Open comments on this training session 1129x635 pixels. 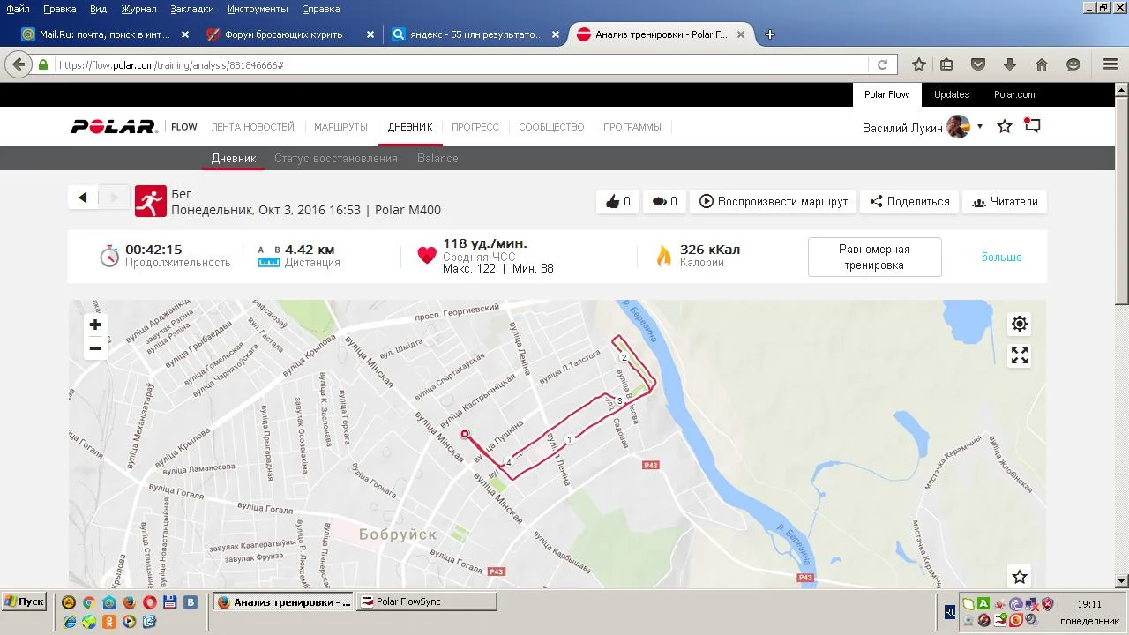tap(664, 201)
